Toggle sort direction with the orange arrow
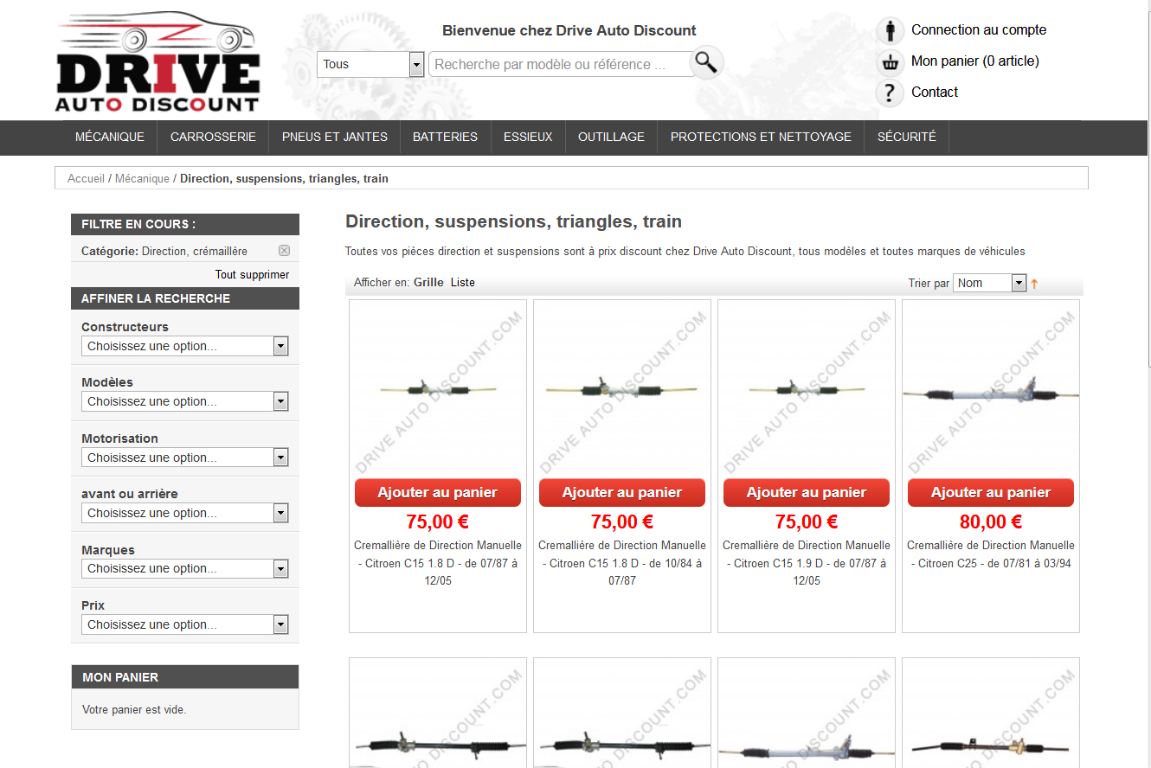 coord(1034,284)
